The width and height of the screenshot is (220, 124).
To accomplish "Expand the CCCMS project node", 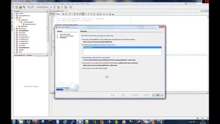I will (x=15, y=14).
